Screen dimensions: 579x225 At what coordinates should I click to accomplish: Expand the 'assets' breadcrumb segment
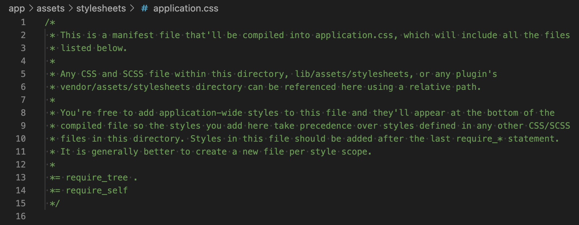(x=50, y=8)
